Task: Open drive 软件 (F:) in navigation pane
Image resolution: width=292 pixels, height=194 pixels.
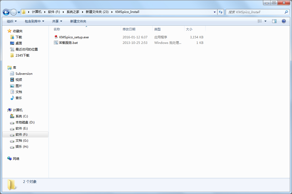Action: click(x=25, y=135)
